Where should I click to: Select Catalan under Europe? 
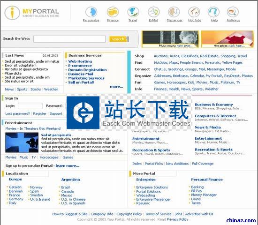click(15, 187)
